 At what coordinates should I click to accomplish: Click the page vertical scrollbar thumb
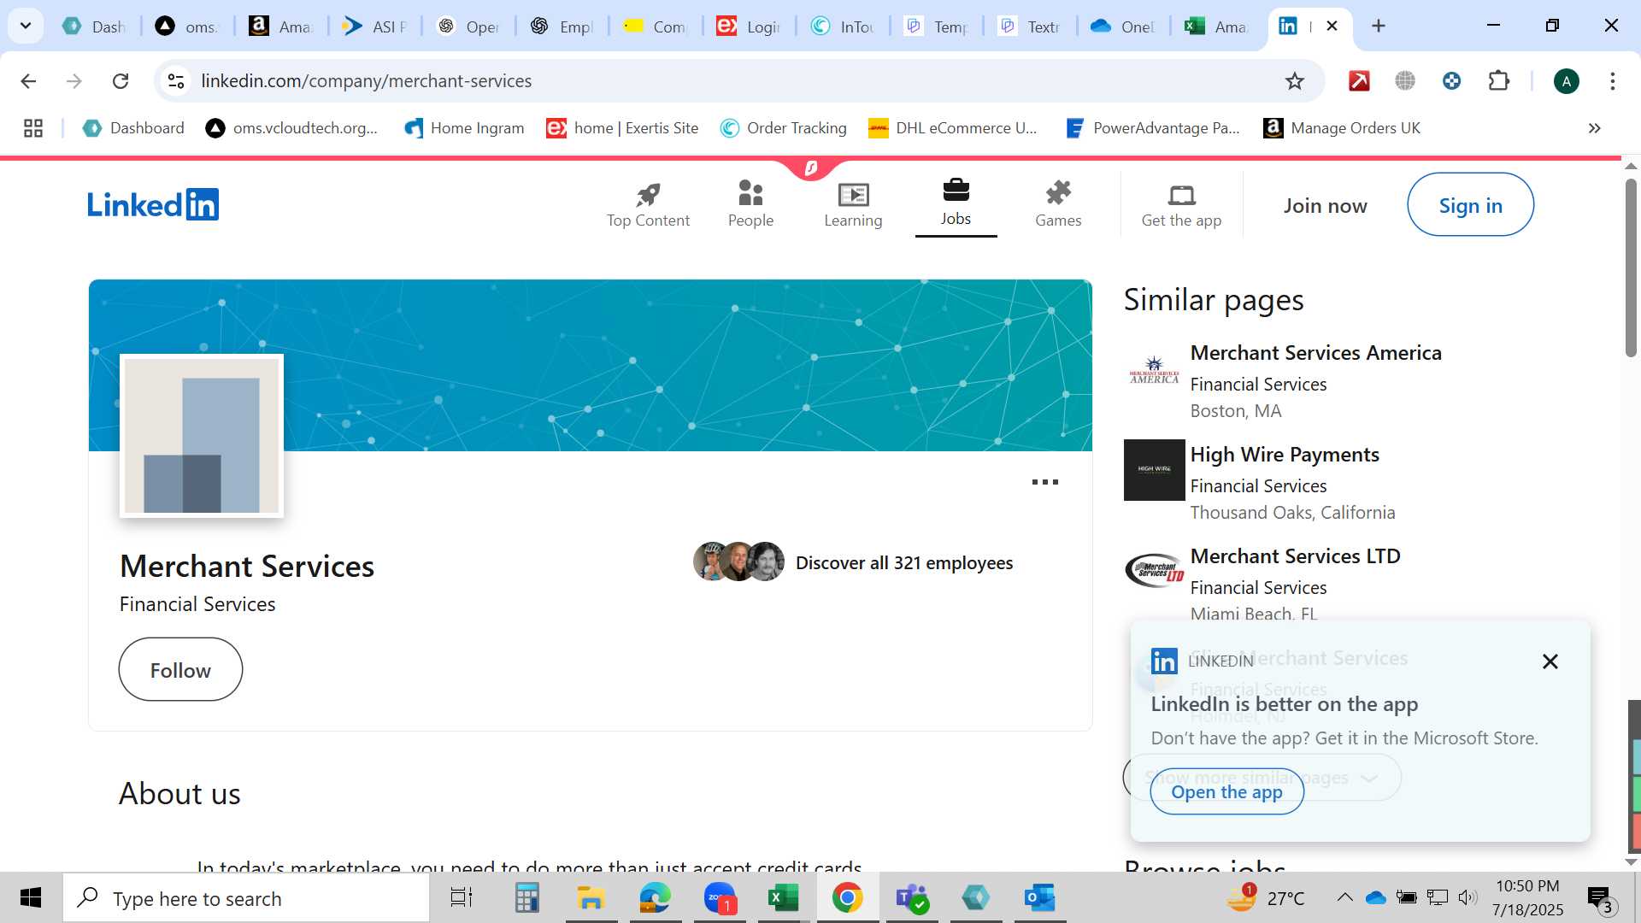pyautogui.click(x=1631, y=267)
